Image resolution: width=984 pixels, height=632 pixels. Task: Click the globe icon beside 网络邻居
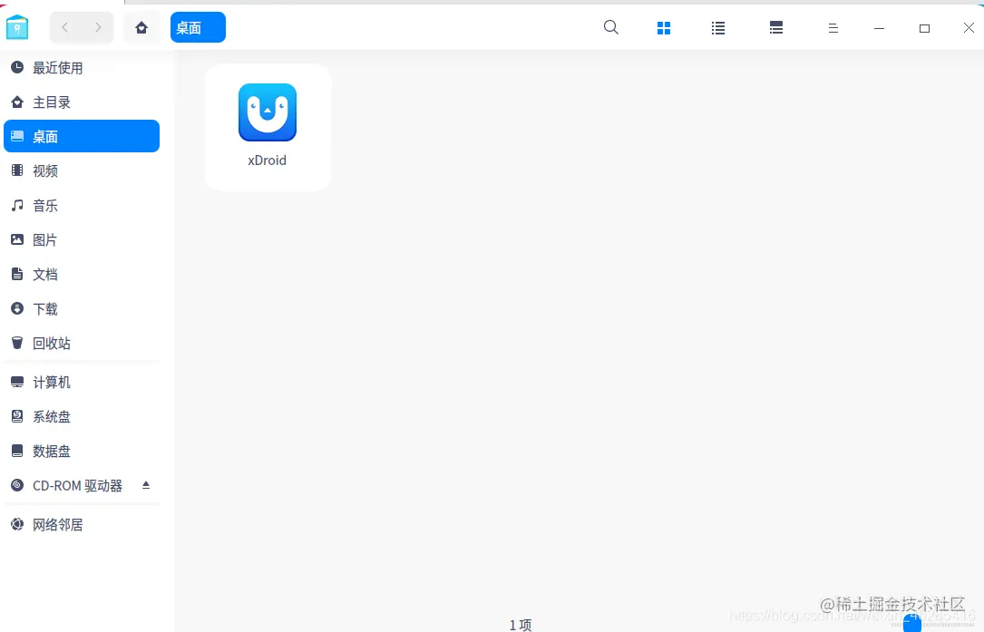17,524
